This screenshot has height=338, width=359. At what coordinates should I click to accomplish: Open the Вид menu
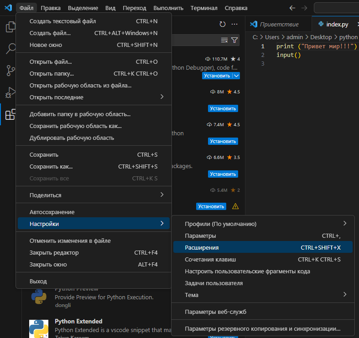[110, 8]
